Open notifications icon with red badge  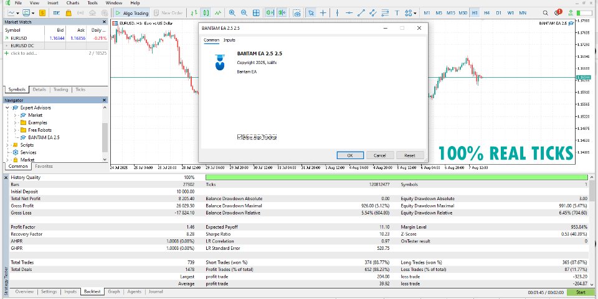tap(558, 12)
